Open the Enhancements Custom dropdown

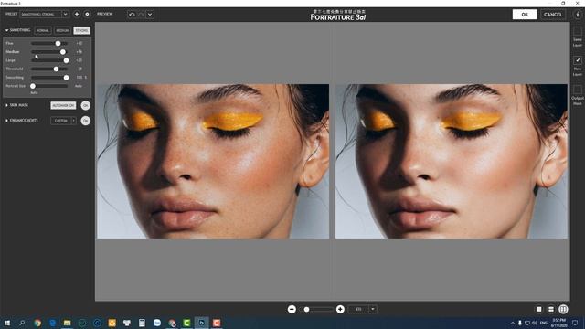coord(63,121)
